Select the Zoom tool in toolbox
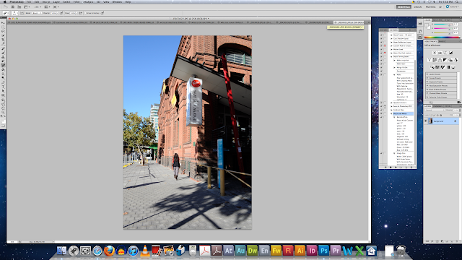This screenshot has width=462, height=260. tap(3, 112)
